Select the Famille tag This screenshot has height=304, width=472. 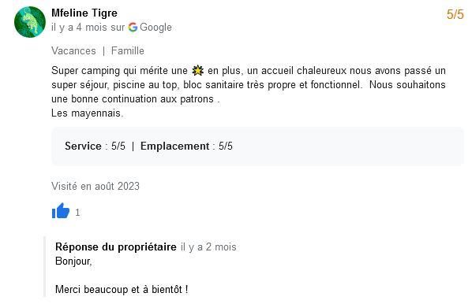(128, 50)
